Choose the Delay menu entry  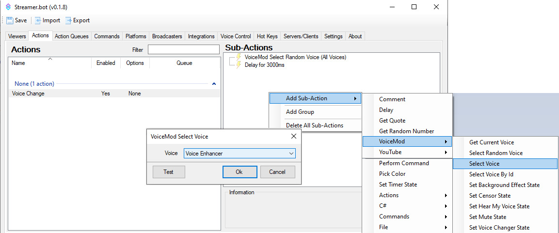coord(407,110)
